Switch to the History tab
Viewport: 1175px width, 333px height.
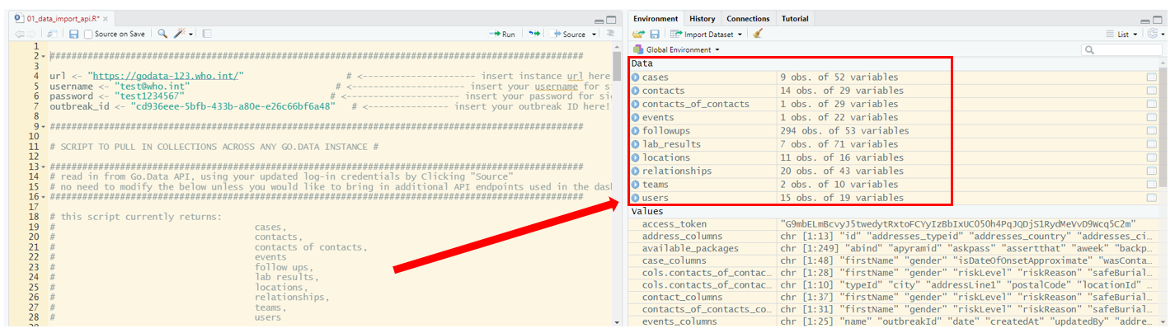[x=702, y=18]
